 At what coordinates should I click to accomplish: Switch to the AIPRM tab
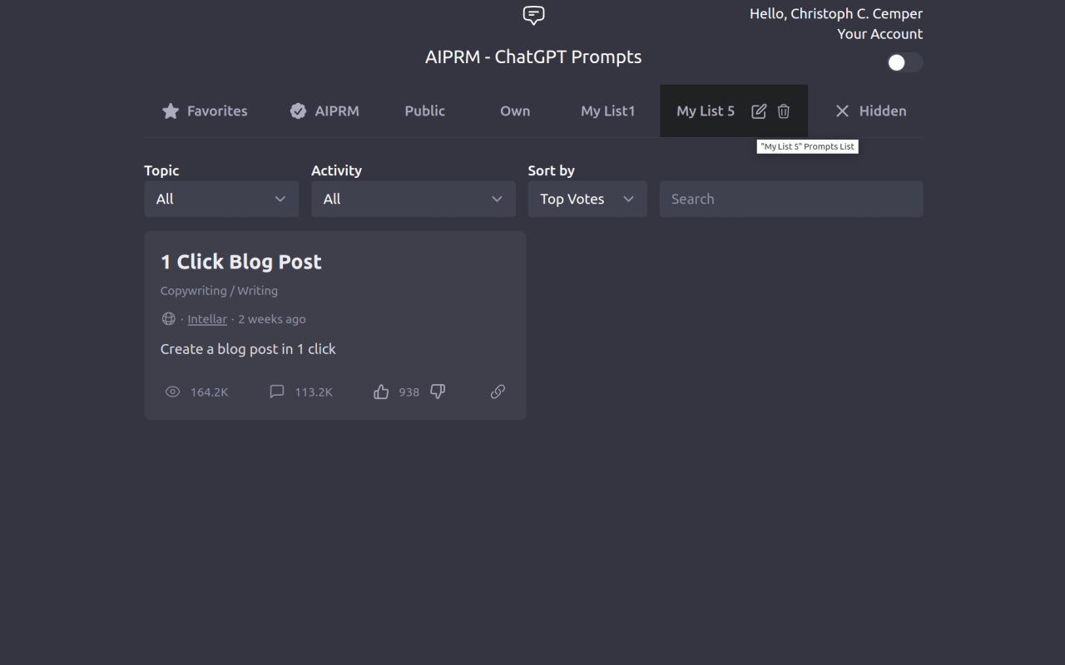tap(324, 111)
